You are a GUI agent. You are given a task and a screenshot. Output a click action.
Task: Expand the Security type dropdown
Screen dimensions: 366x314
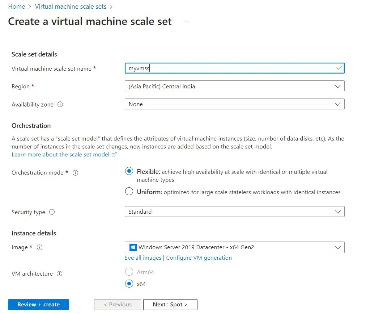(x=234, y=212)
